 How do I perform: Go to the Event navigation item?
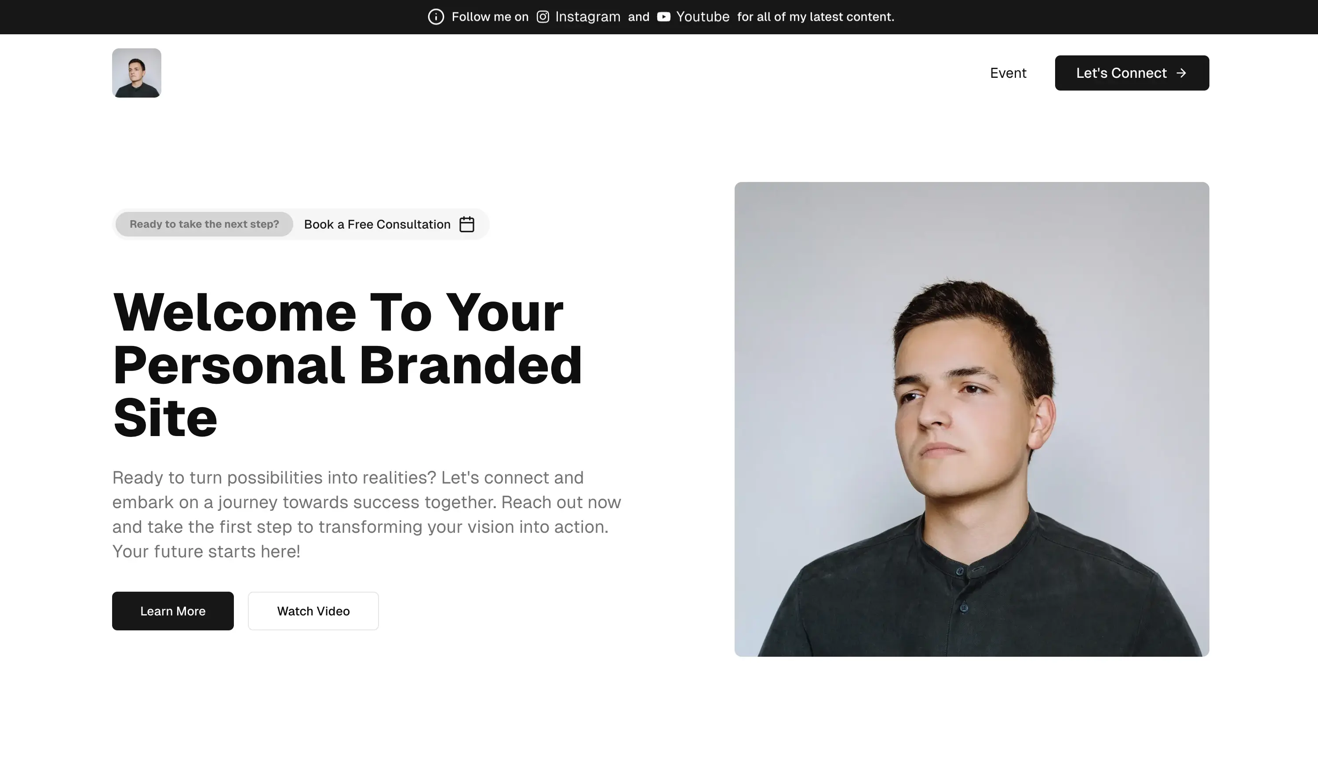tap(1008, 73)
